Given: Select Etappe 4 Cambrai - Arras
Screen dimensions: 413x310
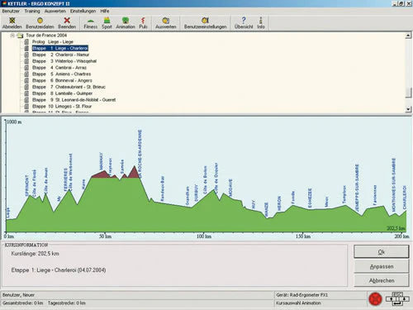Looking at the screenshot, I should coord(59,68).
